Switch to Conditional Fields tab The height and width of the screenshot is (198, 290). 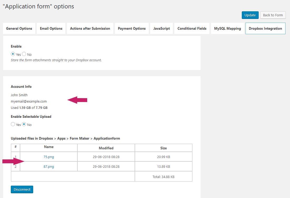coord(192,28)
